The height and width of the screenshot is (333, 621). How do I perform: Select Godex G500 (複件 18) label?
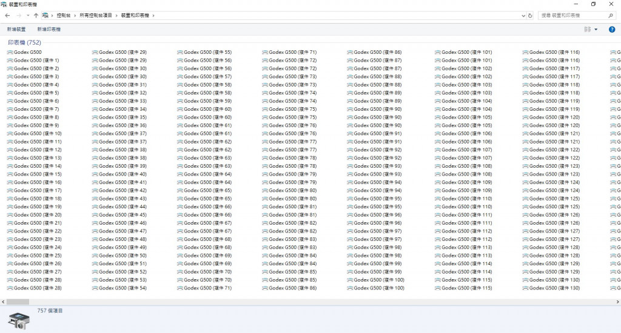click(38, 199)
